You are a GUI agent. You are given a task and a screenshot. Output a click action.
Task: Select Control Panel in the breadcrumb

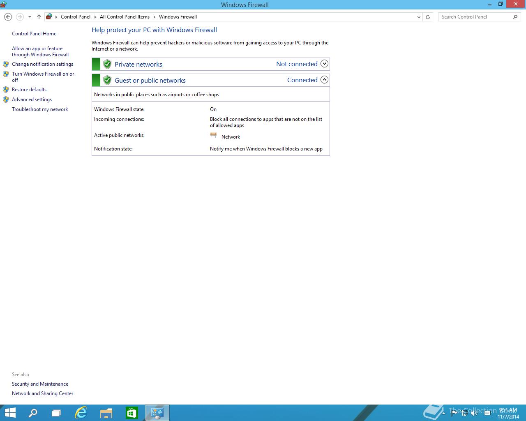(x=76, y=17)
